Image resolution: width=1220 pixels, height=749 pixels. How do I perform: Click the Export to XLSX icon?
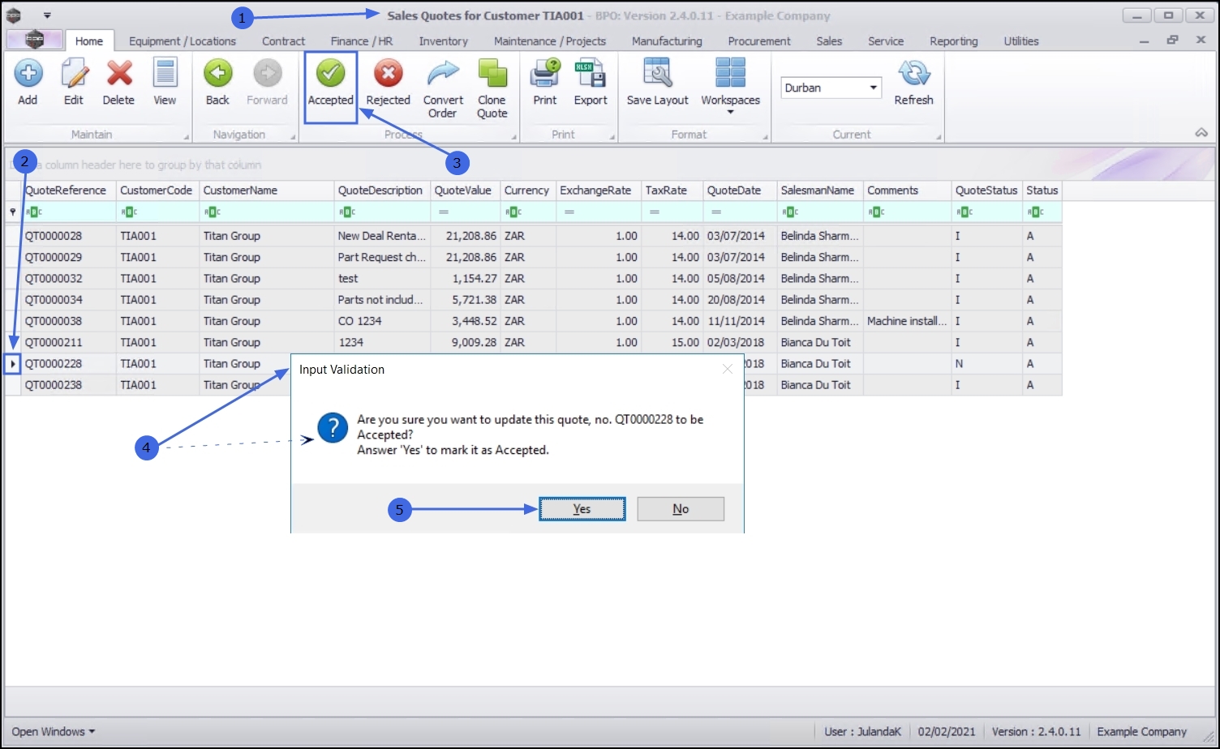tap(591, 74)
